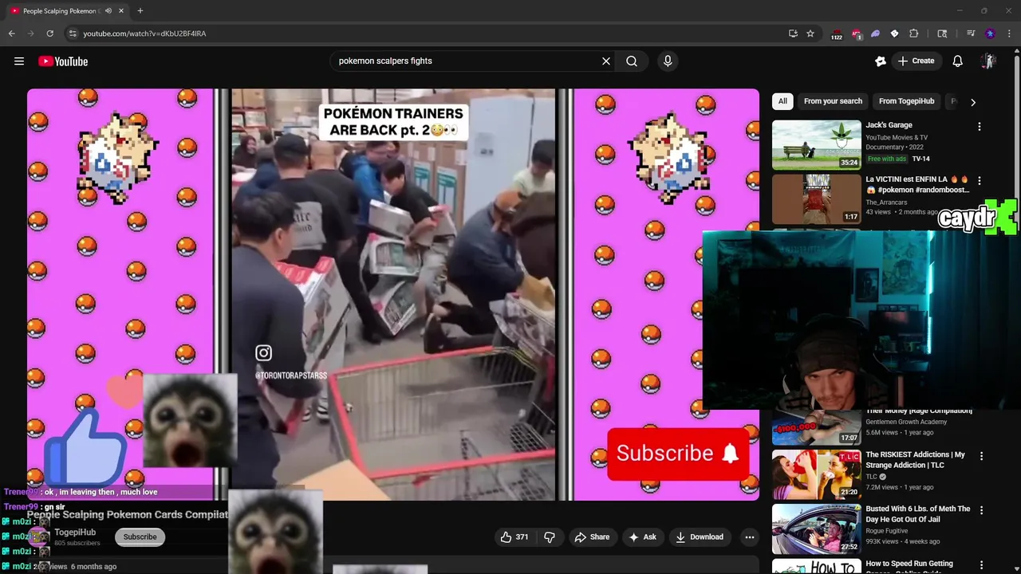Select From your search chip
Image resolution: width=1021 pixels, height=574 pixels.
click(x=833, y=101)
